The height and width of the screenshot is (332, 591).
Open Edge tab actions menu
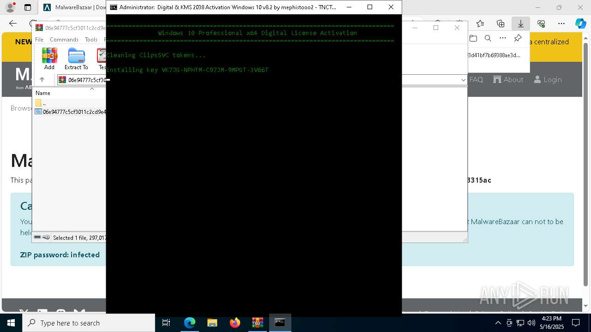point(28,7)
